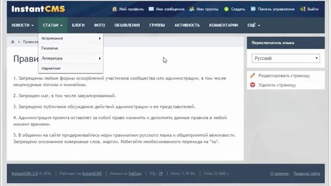Open the БЛОГИ section

(78, 25)
